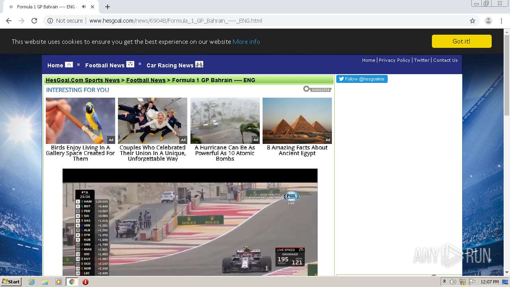Image resolution: width=510 pixels, height=287 pixels.
Task: Open the top-right Home link
Action: tap(369, 60)
